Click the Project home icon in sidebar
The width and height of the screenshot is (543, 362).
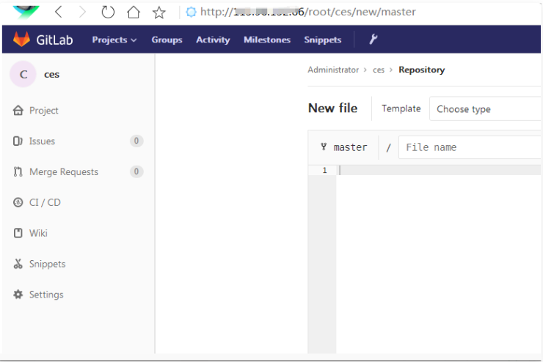coord(18,111)
